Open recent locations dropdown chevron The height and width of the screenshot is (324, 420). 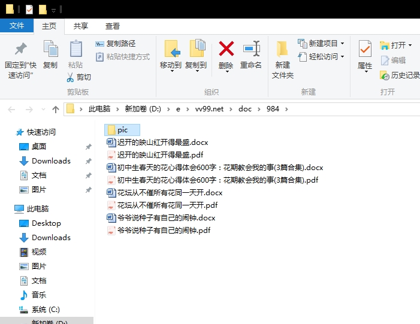pos(43,109)
